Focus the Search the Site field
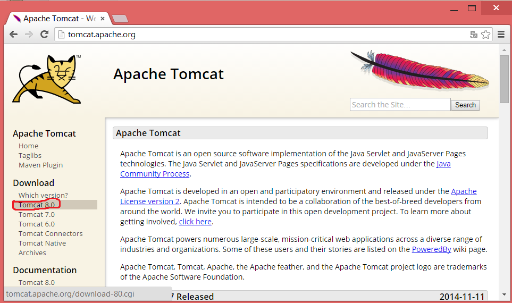 [400, 105]
